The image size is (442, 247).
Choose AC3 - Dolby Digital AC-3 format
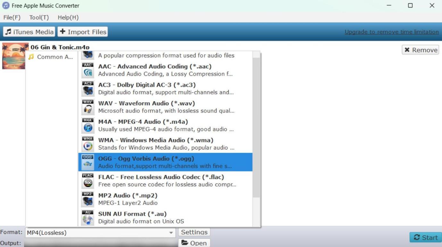click(165, 89)
